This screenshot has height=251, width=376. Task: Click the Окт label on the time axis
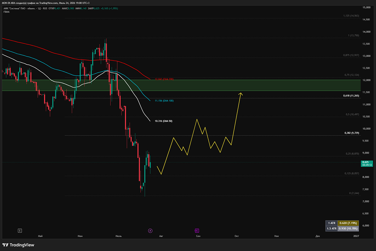pyautogui.click(x=237, y=236)
